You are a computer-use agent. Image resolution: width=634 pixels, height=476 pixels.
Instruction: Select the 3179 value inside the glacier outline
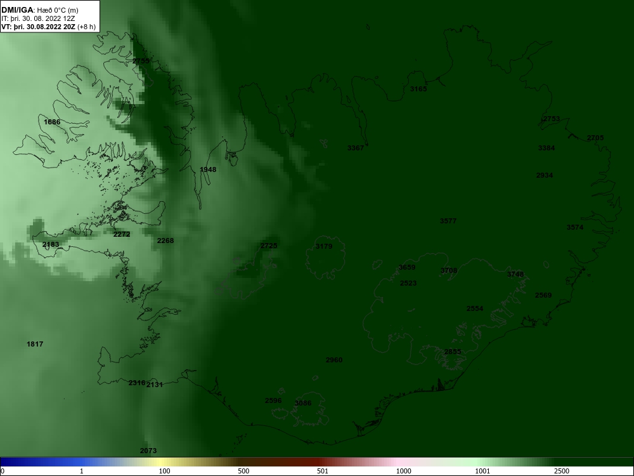[324, 246]
